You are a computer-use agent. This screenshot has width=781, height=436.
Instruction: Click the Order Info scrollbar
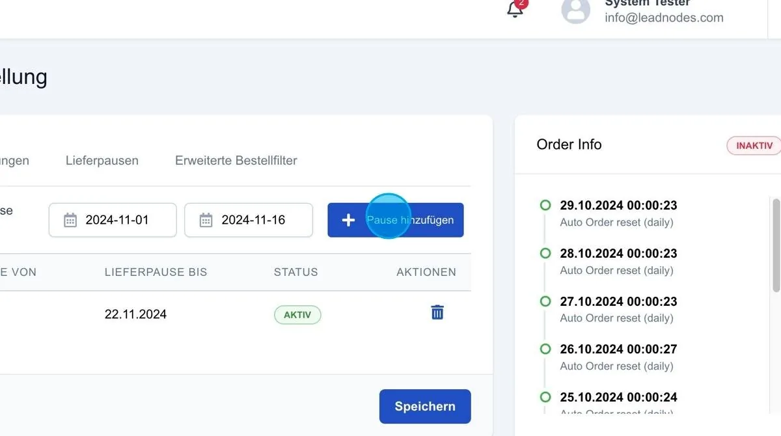click(776, 246)
